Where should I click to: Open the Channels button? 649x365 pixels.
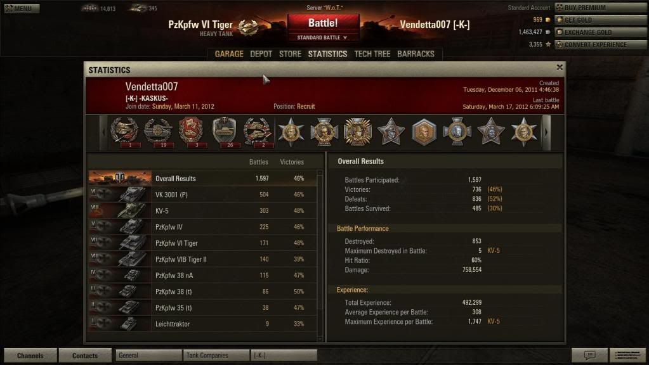(30, 355)
